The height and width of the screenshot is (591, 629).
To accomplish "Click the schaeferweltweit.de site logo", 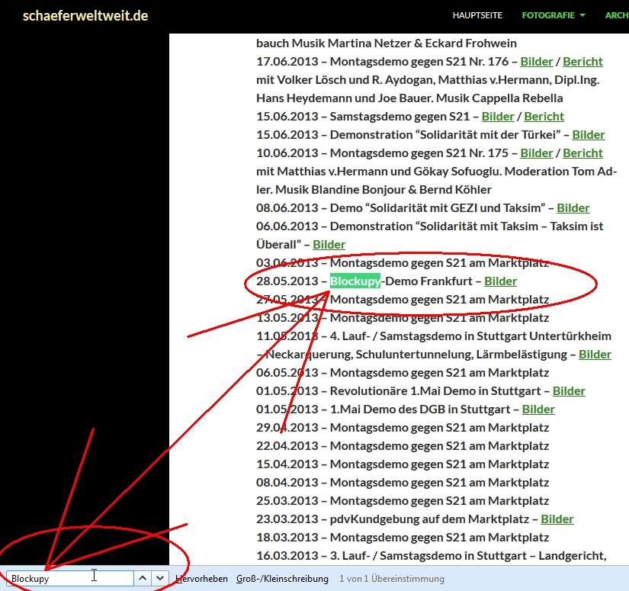I will (x=85, y=15).
